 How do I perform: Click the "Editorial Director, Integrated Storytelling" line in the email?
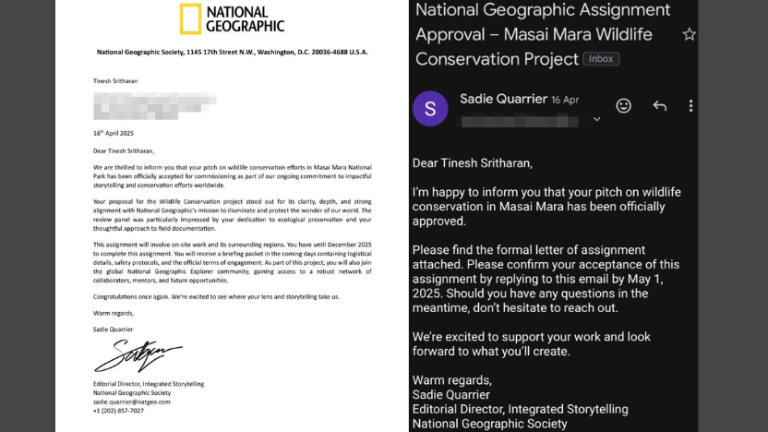pos(520,409)
